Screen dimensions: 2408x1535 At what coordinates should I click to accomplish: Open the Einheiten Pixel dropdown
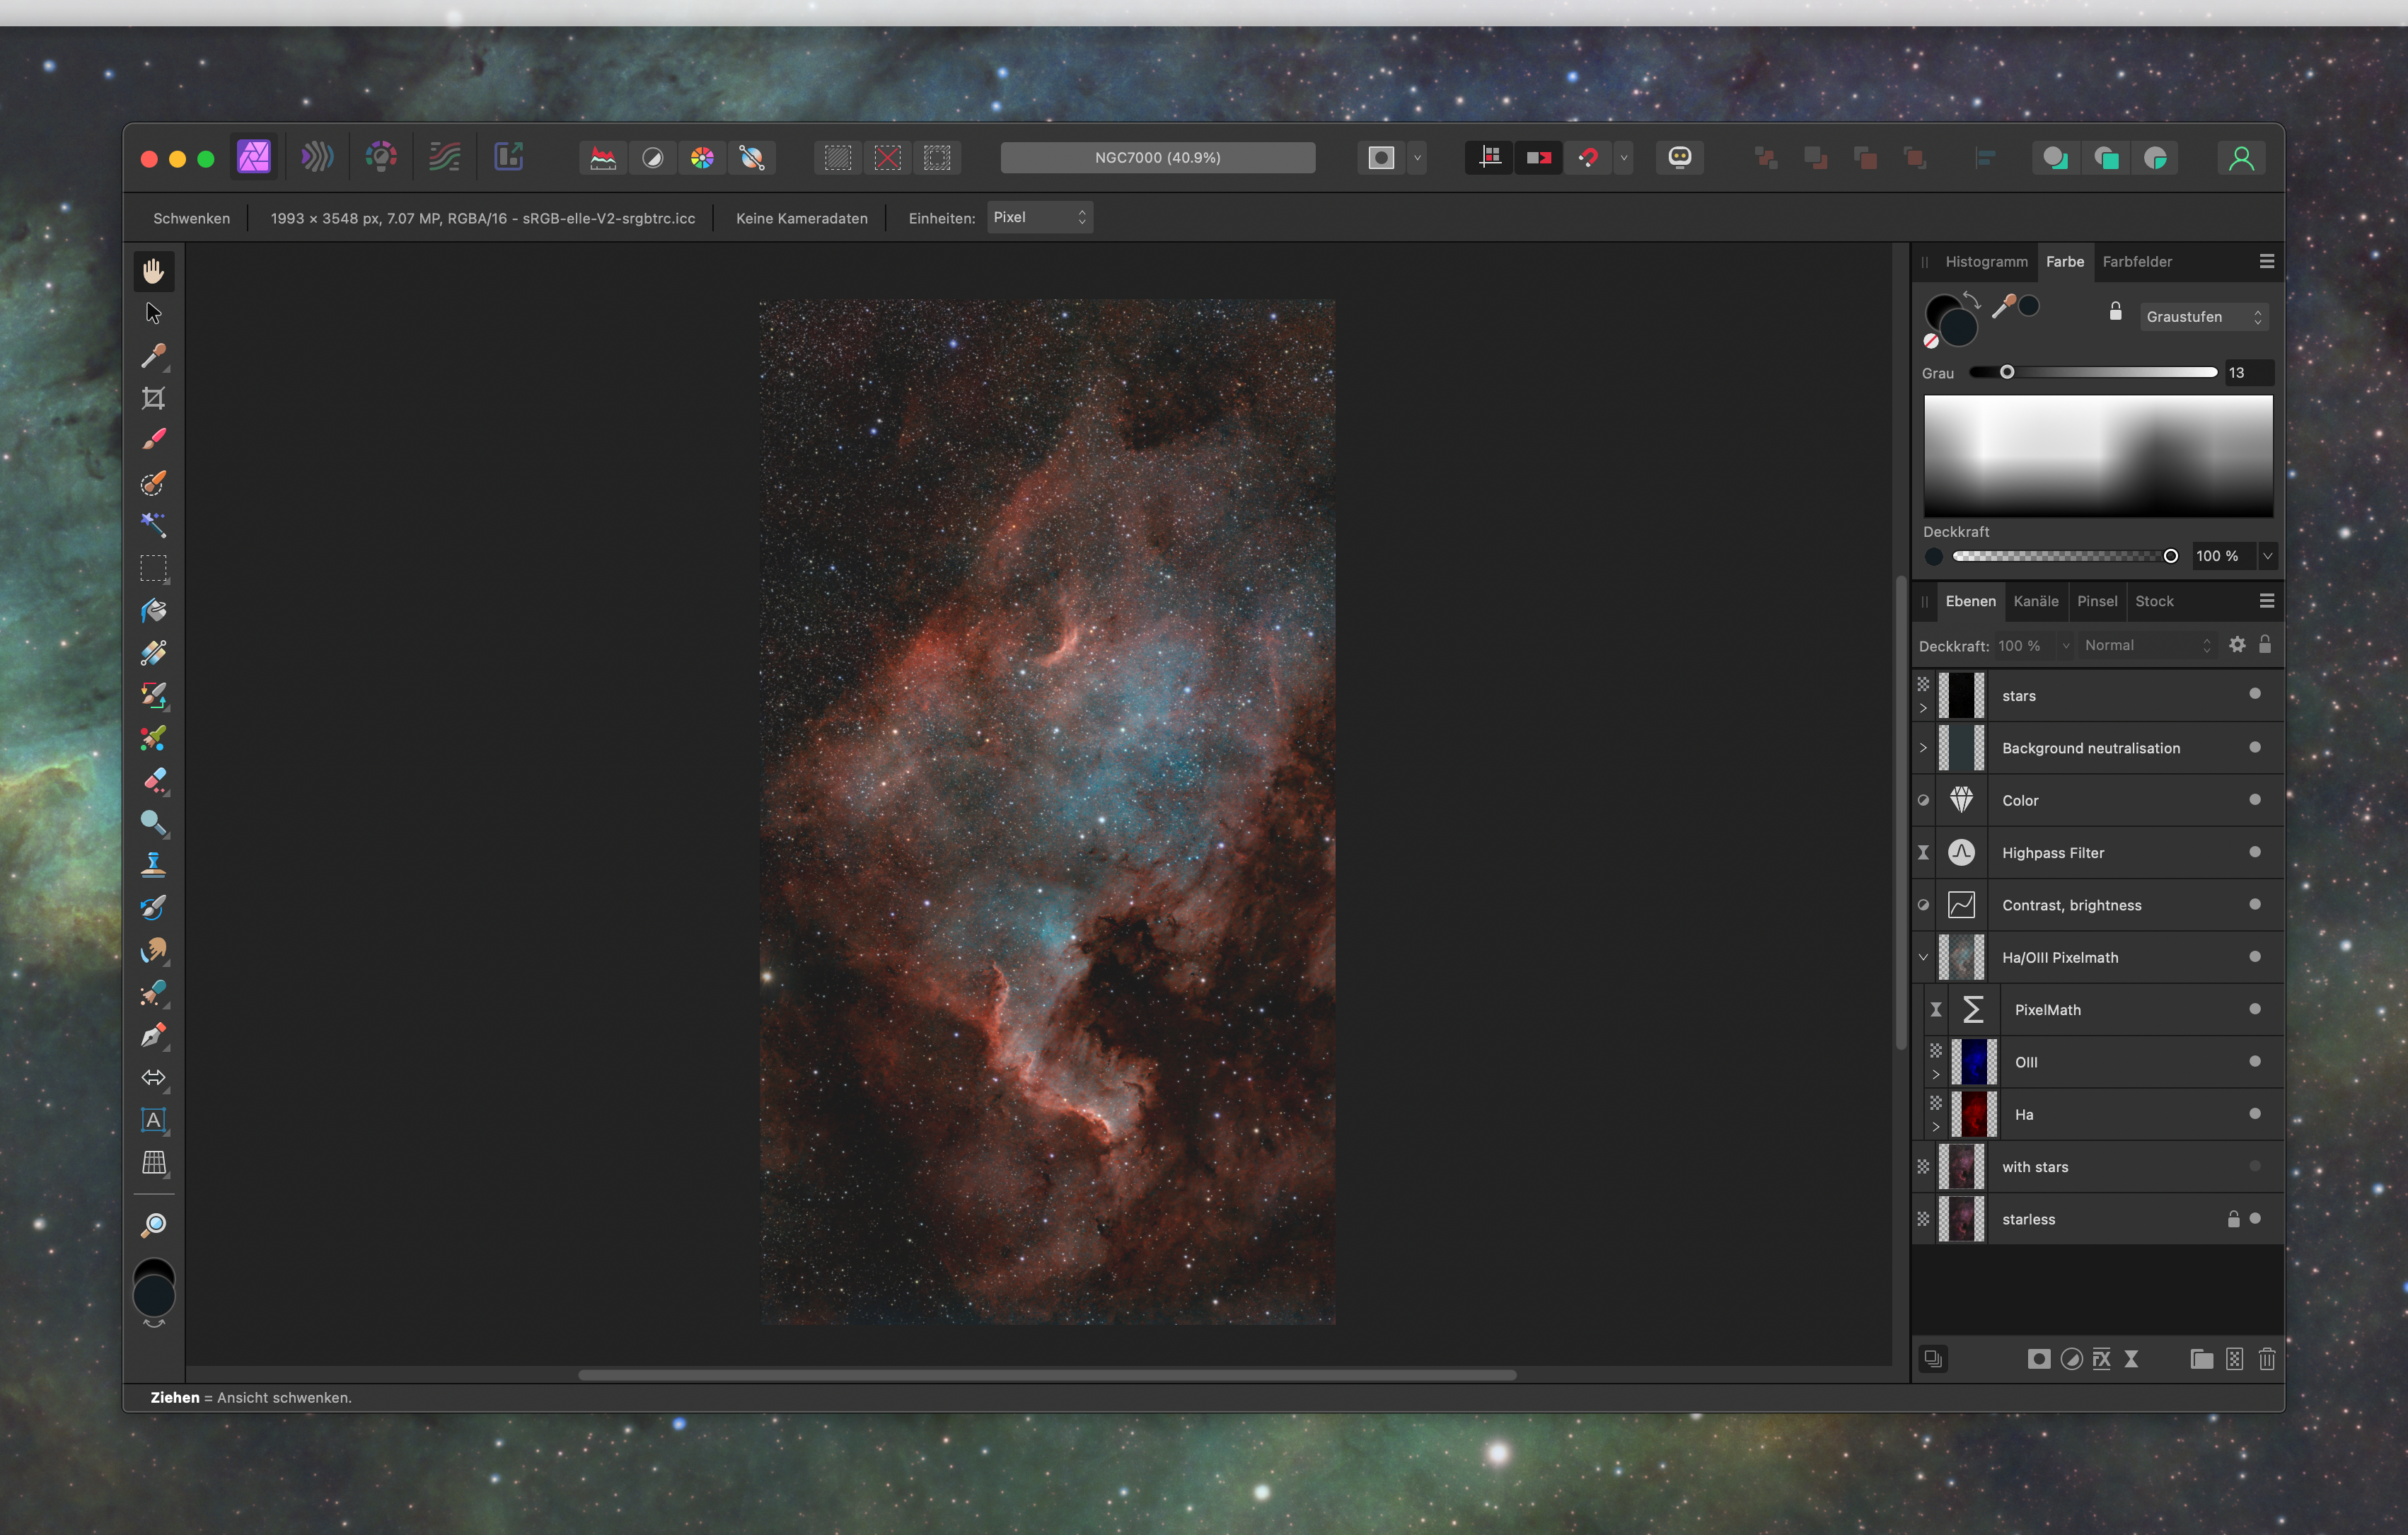(x=1040, y=217)
